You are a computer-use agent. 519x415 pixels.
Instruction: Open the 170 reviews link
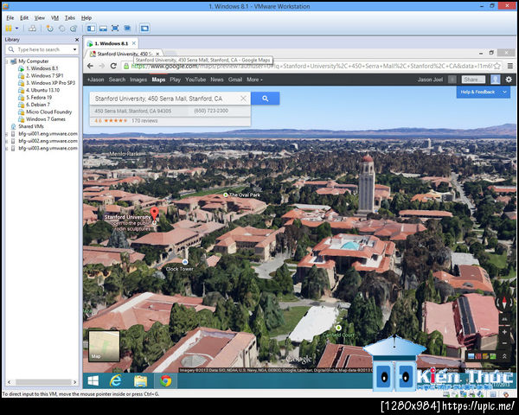point(144,121)
